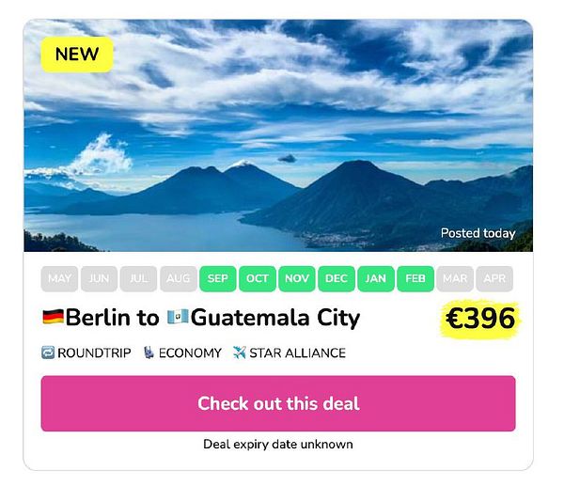Click the greyed-out AUG month chip
Screen dimensions: 564x486
coord(178,279)
